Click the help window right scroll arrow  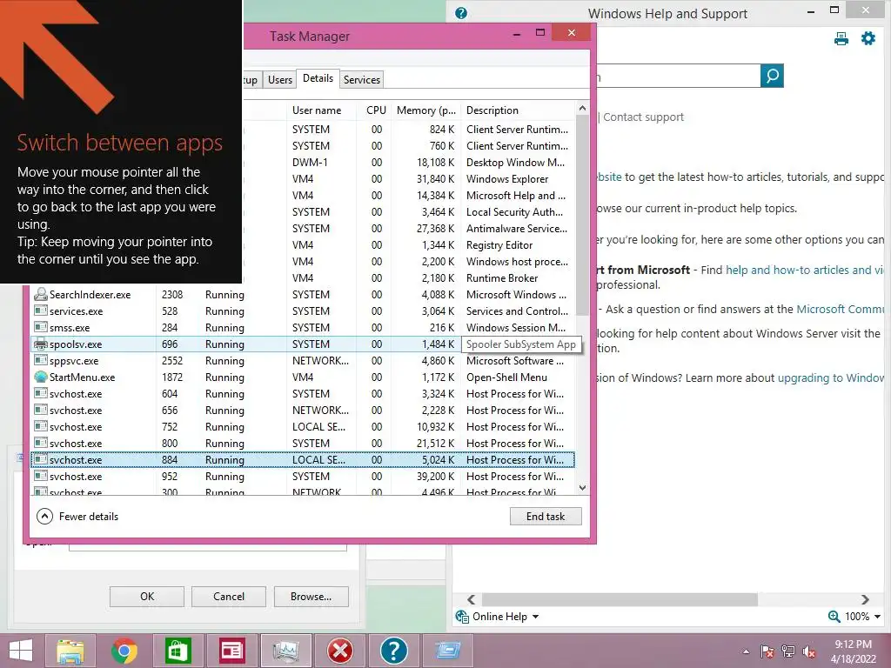tap(865, 599)
